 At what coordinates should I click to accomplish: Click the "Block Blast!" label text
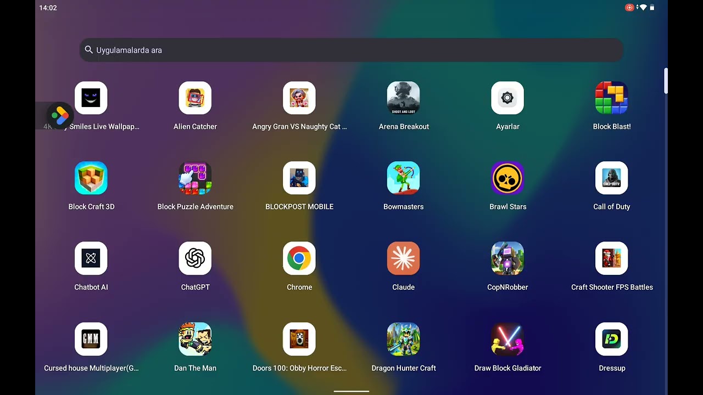click(x=612, y=127)
